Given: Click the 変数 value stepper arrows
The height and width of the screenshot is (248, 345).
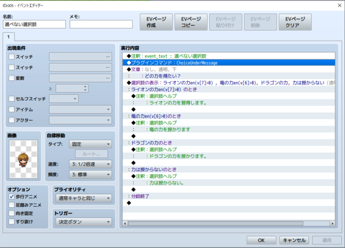Looking at the screenshot, I should click(85, 88).
